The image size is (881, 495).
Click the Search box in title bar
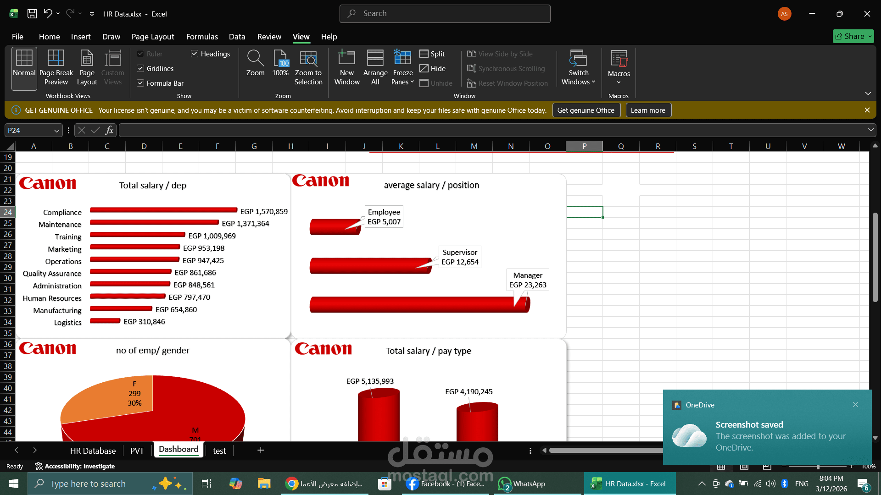[x=445, y=14]
